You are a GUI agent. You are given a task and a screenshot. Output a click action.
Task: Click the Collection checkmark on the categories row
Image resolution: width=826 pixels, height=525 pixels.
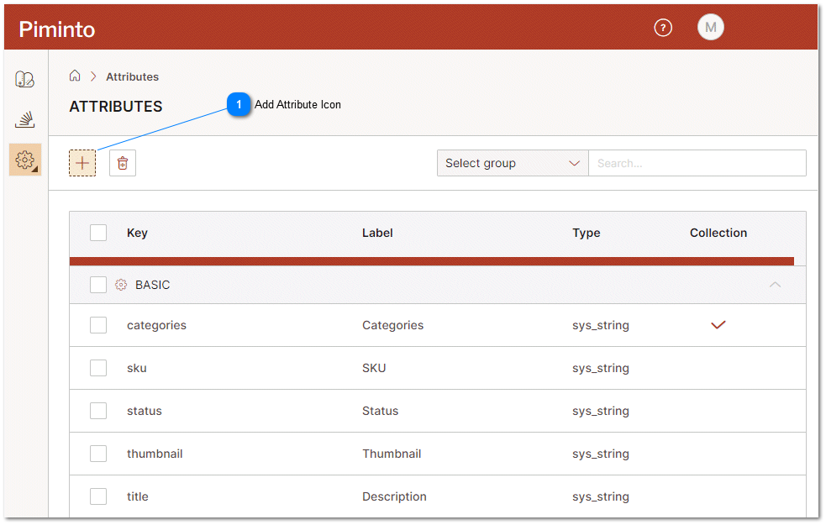point(718,325)
